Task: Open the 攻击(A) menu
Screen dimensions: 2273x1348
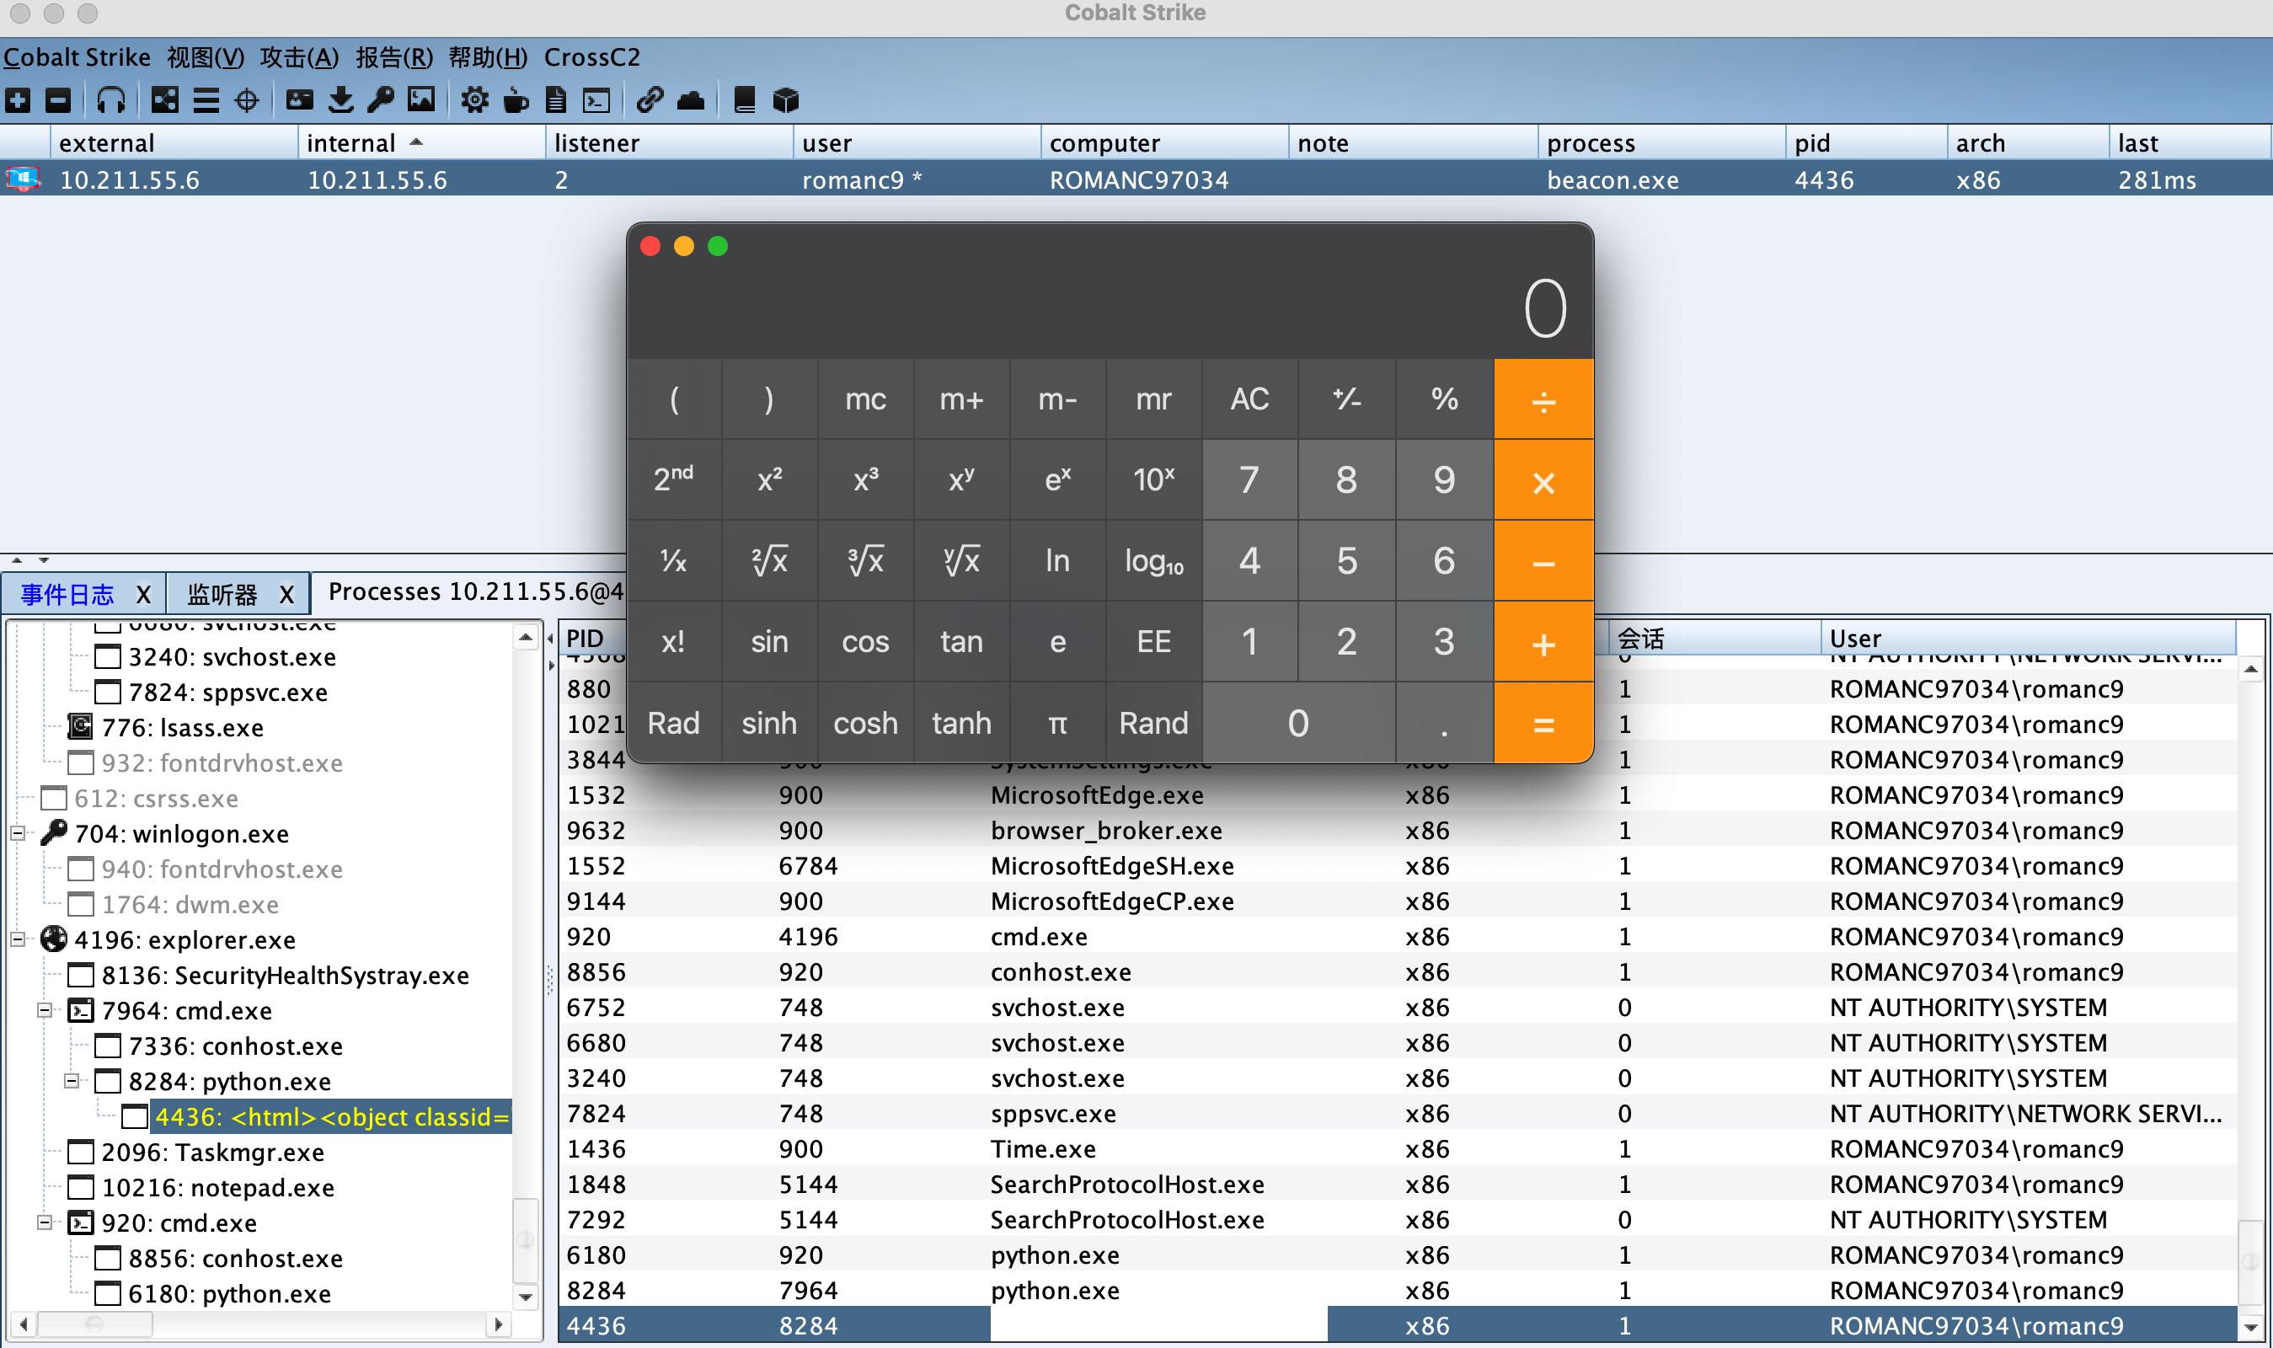Action: (299, 57)
